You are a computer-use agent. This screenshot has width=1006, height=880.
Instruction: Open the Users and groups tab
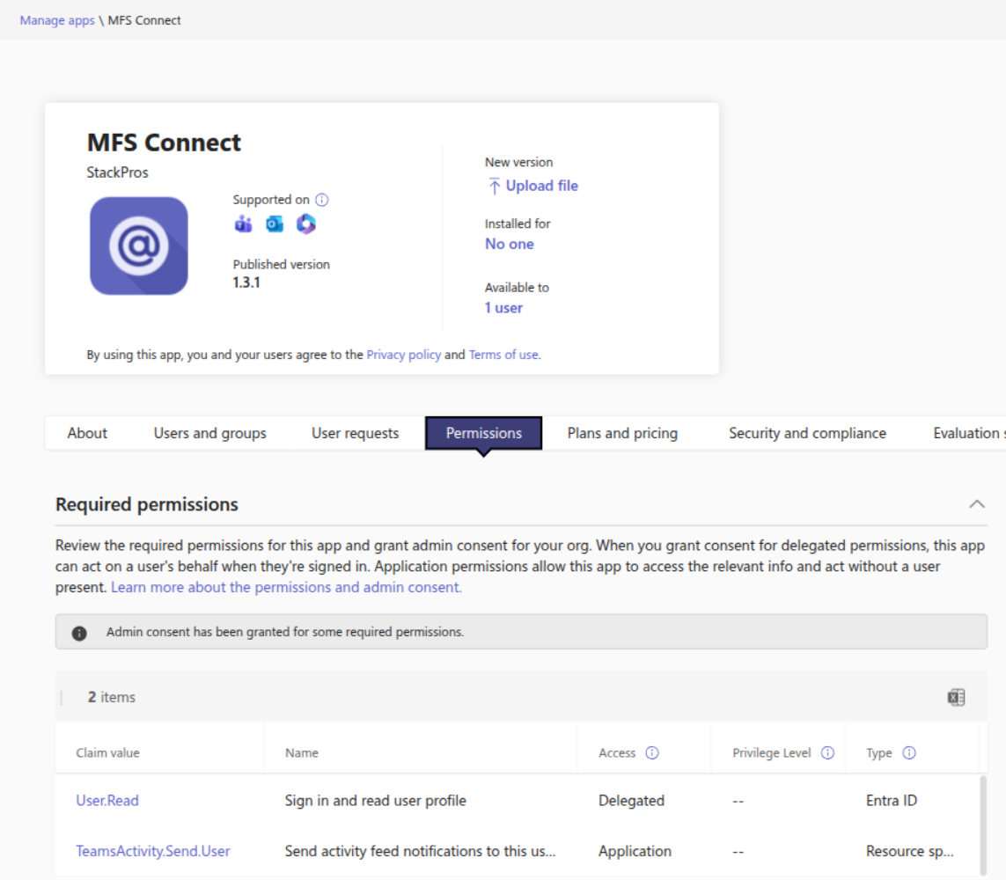(x=209, y=433)
